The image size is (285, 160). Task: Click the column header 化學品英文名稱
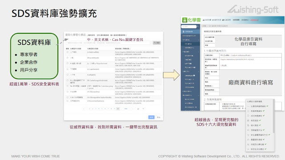point(93,48)
